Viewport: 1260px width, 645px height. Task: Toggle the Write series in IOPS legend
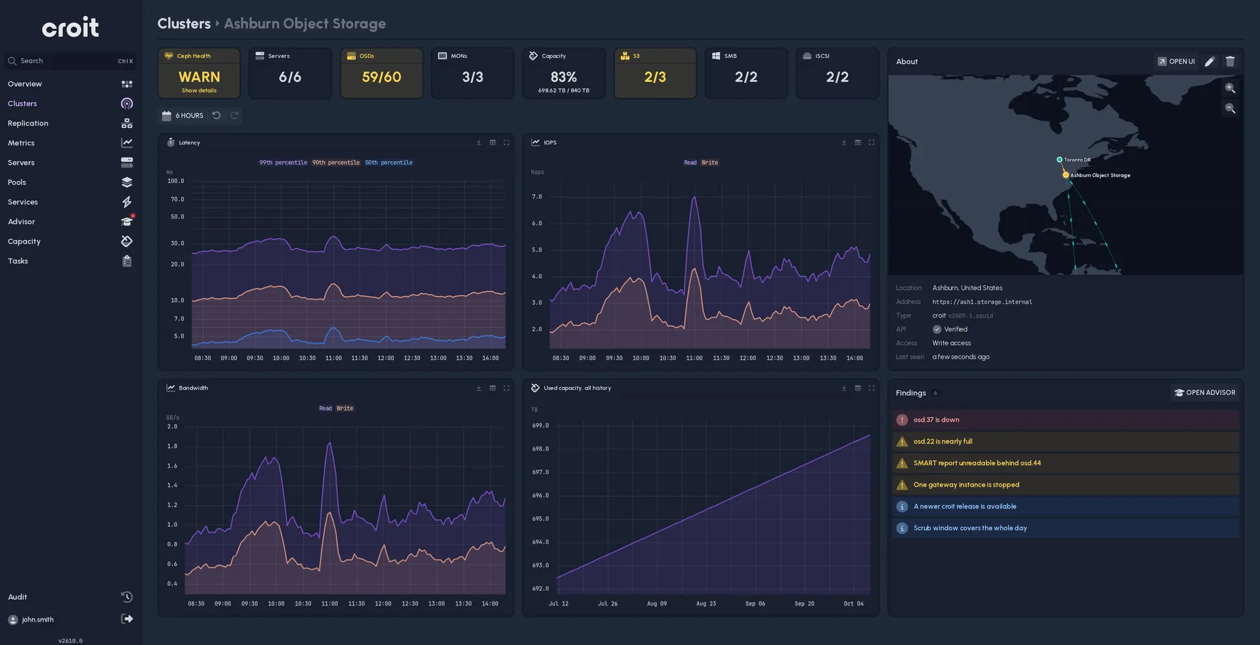709,163
